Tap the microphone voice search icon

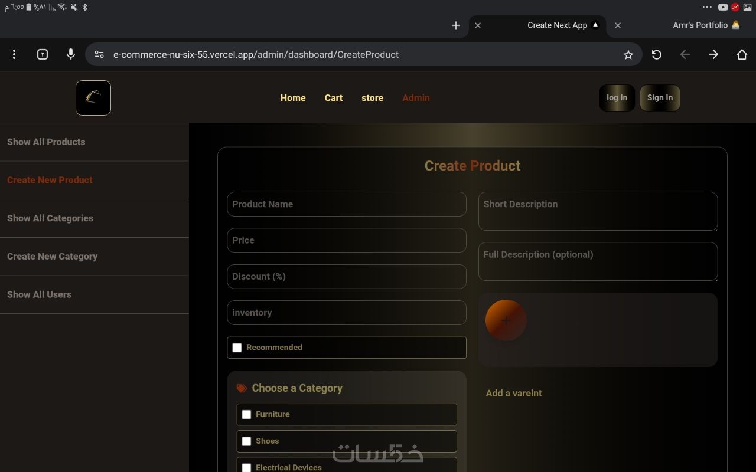[x=71, y=54]
